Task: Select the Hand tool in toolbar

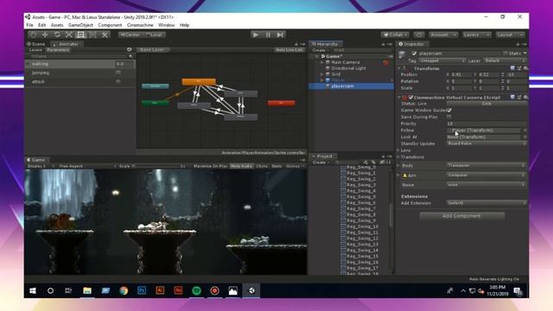Action: pyautogui.click(x=33, y=35)
